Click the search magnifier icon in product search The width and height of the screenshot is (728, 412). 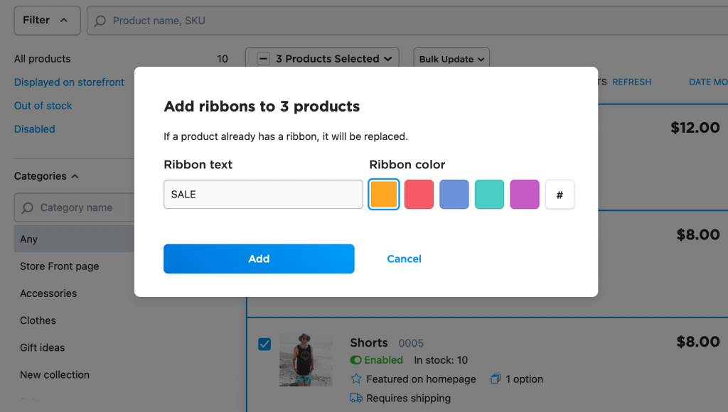(100, 21)
